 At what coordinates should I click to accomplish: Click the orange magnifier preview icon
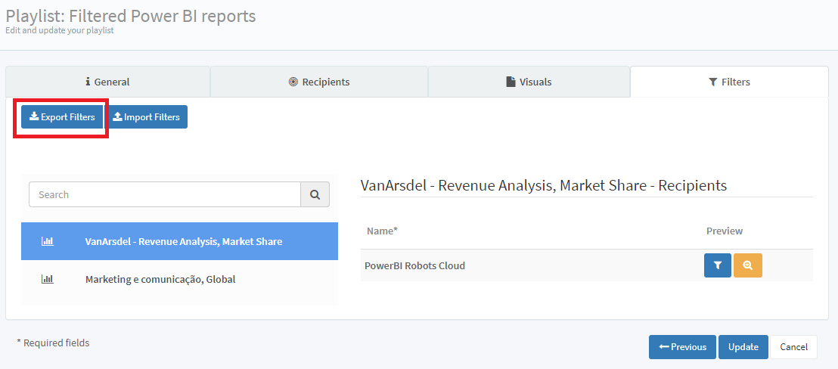pos(748,265)
